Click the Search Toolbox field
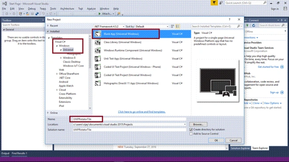The image size is (289, 162). [x=23, y=25]
